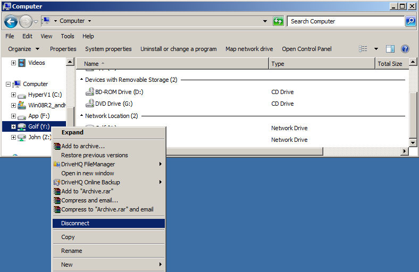Click Map network drive button
This screenshot has height=272, width=419.
click(x=249, y=49)
